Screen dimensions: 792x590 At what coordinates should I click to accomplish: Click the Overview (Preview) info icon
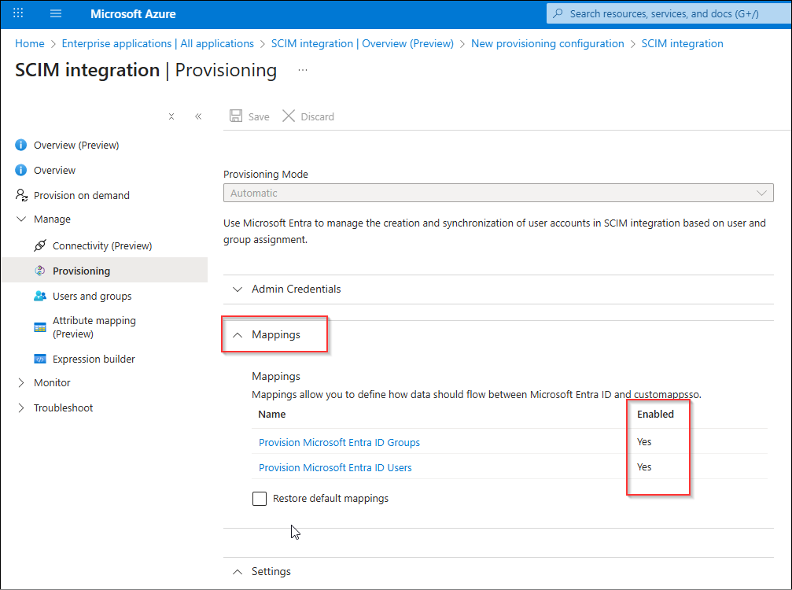[20, 145]
